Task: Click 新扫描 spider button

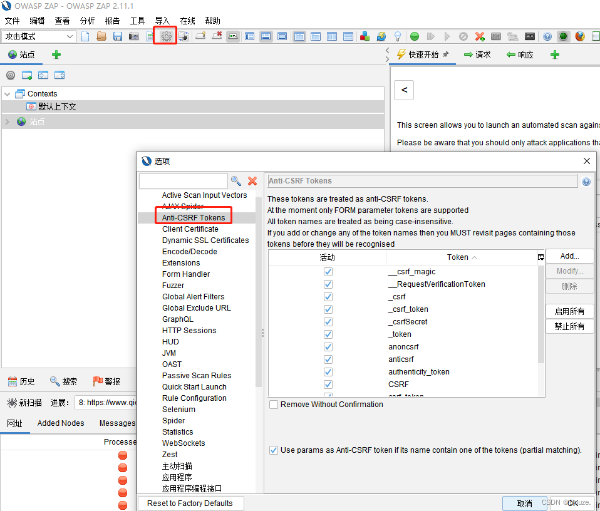Action: pos(24,403)
